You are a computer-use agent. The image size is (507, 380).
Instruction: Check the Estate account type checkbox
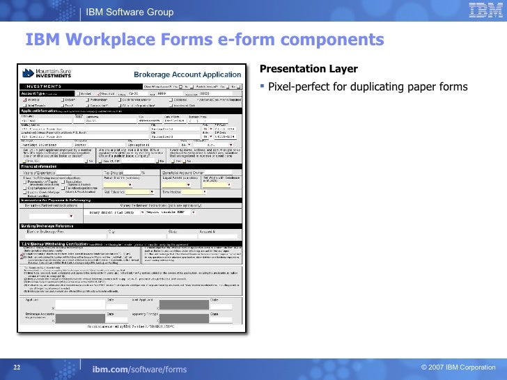coord(63,100)
